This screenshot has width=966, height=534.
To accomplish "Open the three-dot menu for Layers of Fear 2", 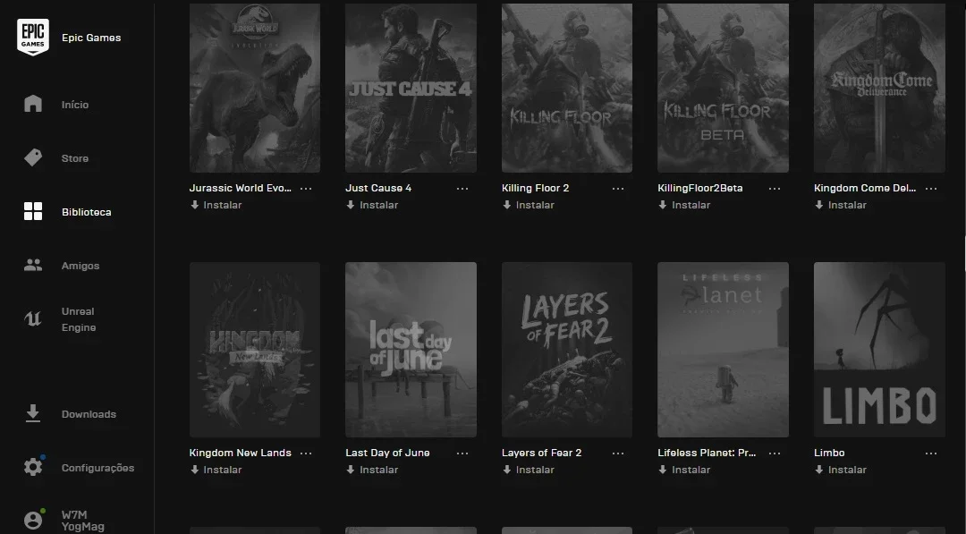I will pyautogui.click(x=618, y=453).
